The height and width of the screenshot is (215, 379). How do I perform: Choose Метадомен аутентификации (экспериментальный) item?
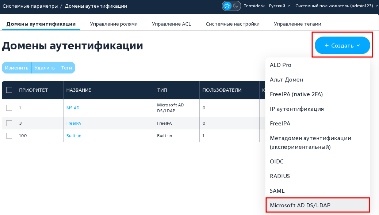(318, 143)
